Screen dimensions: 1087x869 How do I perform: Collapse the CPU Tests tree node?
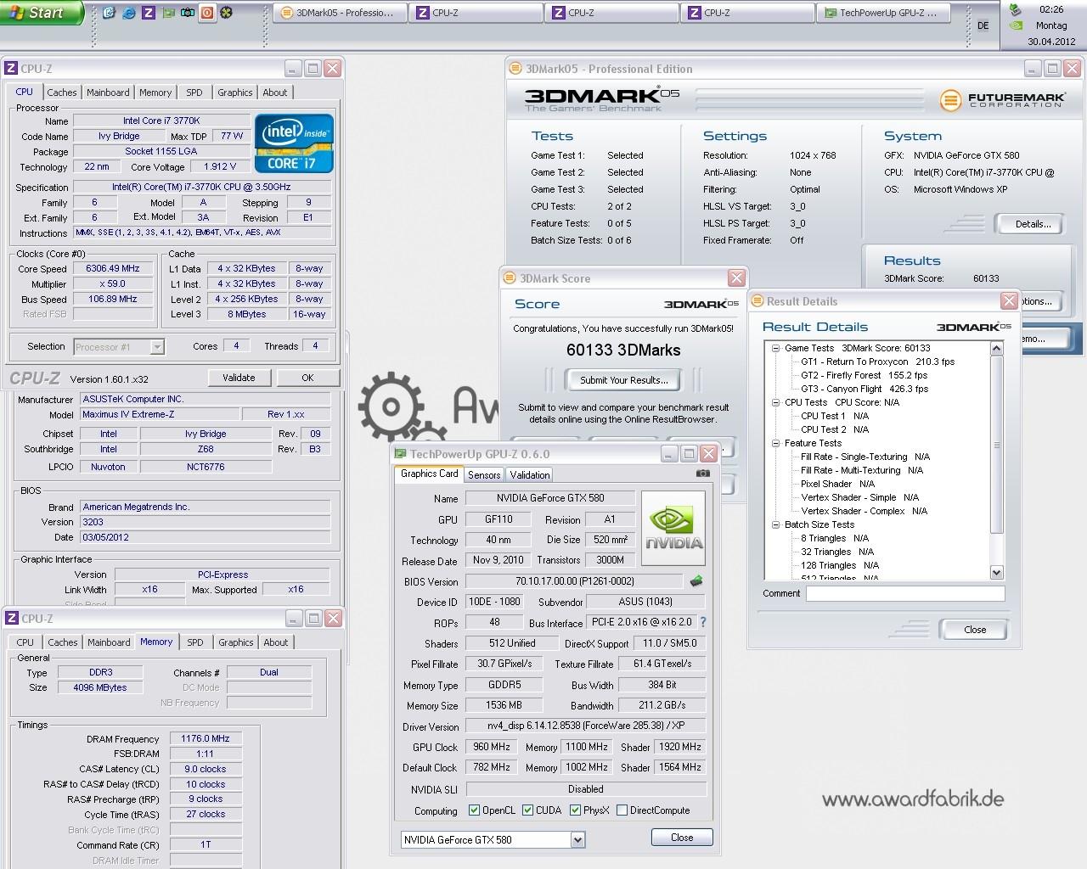tap(775, 402)
